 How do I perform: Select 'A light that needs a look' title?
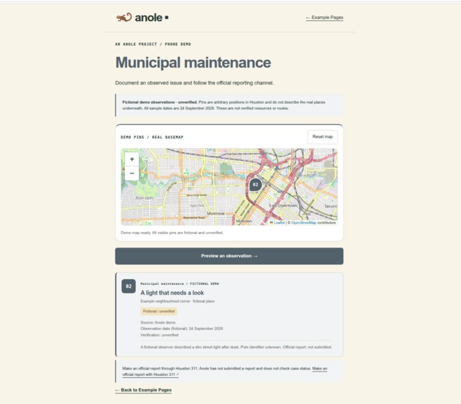pyautogui.click(x=172, y=293)
